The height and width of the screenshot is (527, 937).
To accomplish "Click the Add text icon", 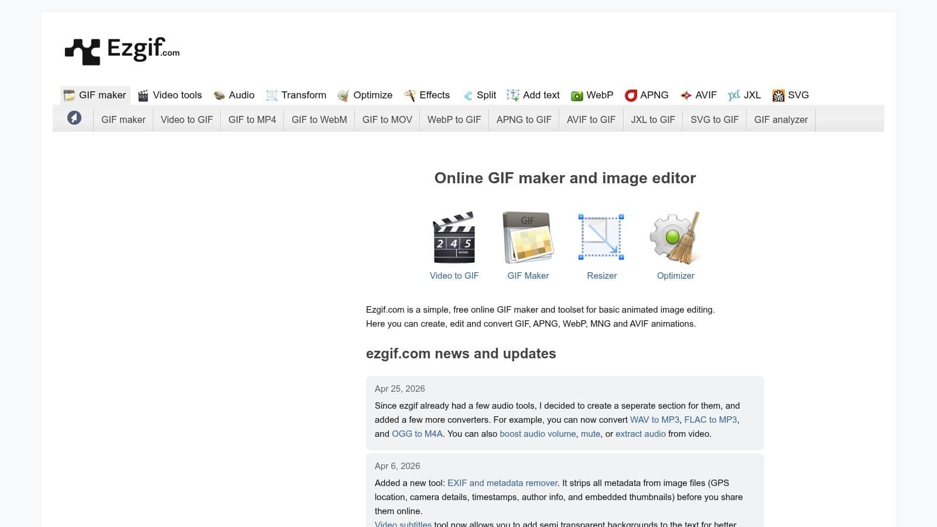I will [x=513, y=95].
